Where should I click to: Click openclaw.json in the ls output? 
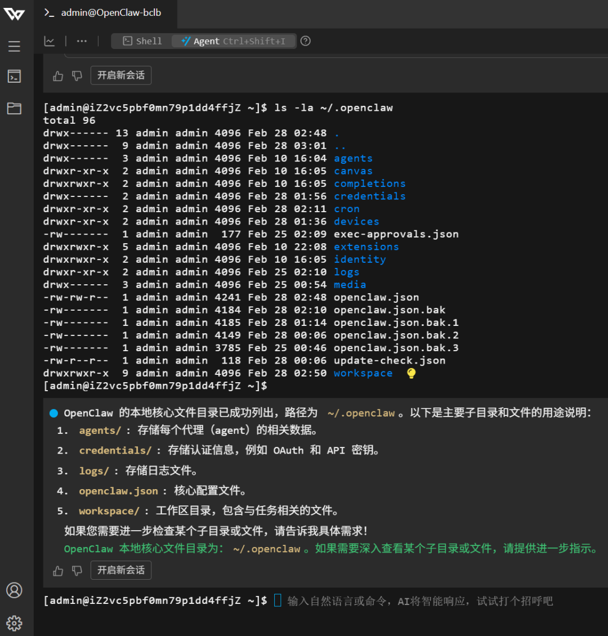coord(376,297)
